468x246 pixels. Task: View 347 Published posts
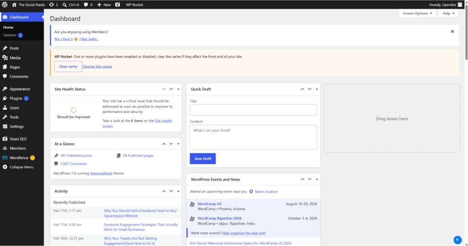(x=76, y=155)
